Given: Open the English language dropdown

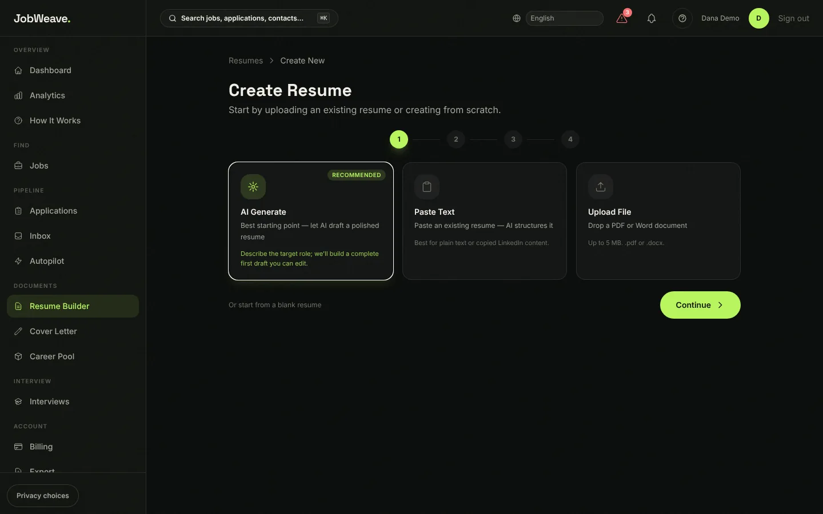Looking at the screenshot, I should [x=565, y=18].
